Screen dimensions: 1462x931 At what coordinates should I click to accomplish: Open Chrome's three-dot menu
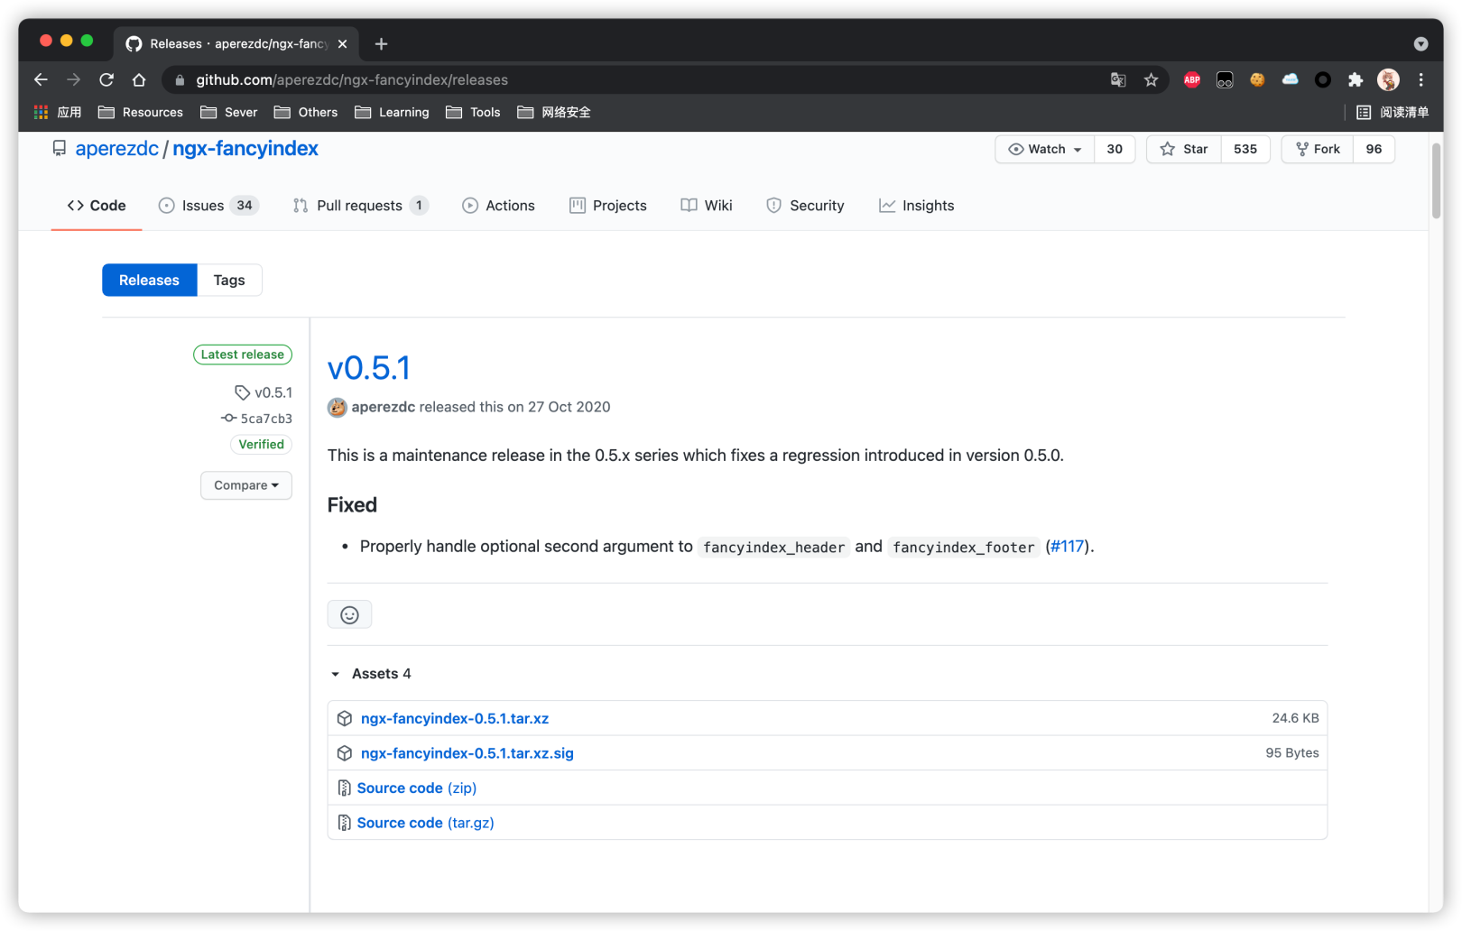tap(1420, 79)
